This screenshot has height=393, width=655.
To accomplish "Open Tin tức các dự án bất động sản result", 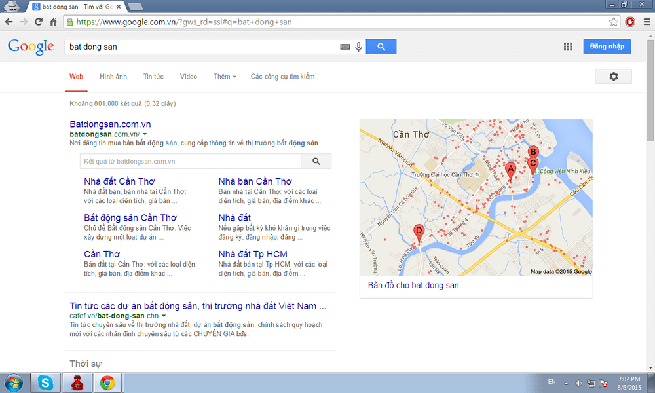I will click(x=198, y=306).
